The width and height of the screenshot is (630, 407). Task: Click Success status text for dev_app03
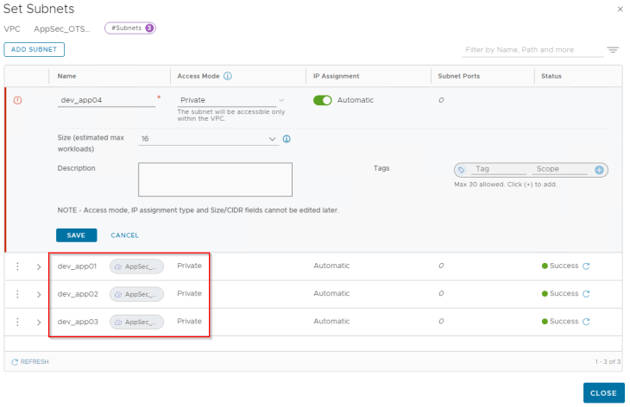(x=564, y=321)
